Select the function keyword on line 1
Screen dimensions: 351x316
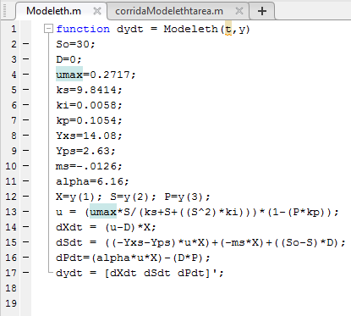(x=83, y=29)
